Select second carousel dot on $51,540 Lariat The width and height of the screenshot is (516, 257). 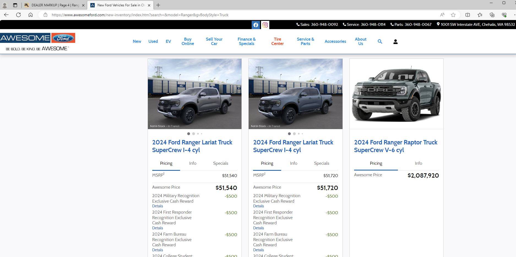click(x=194, y=134)
